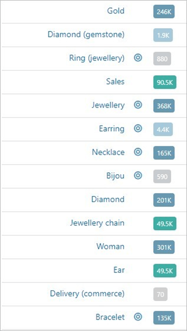The image size is (187, 331).
Task: Open the Jewellery chain topic
Action: point(97,223)
